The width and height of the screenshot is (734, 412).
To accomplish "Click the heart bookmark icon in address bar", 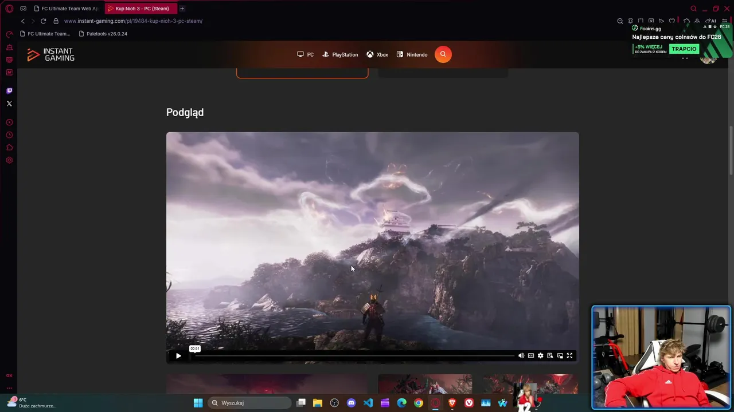I will click(x=672, y=21).
